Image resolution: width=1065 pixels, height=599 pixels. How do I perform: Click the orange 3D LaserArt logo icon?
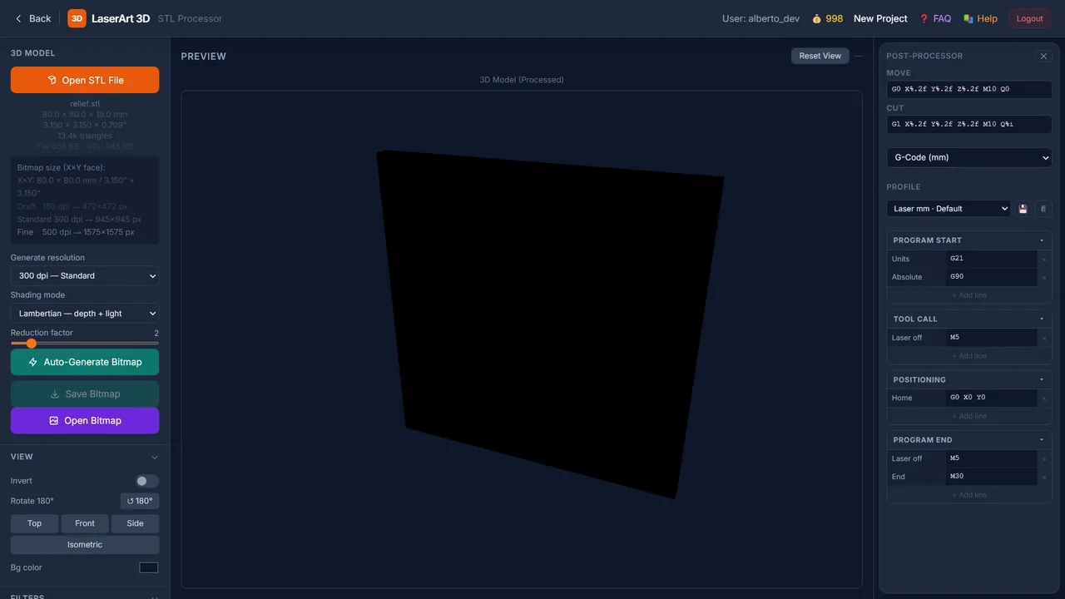click(77, 18)
